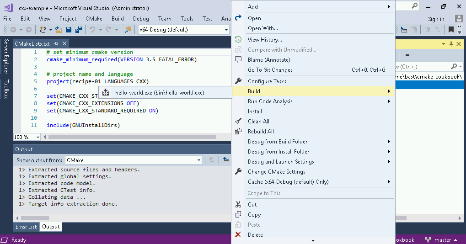Close the CMakeLists.txt editor tab
The width and height of the screenshot is (466, 244).
[x=64, y=44]
